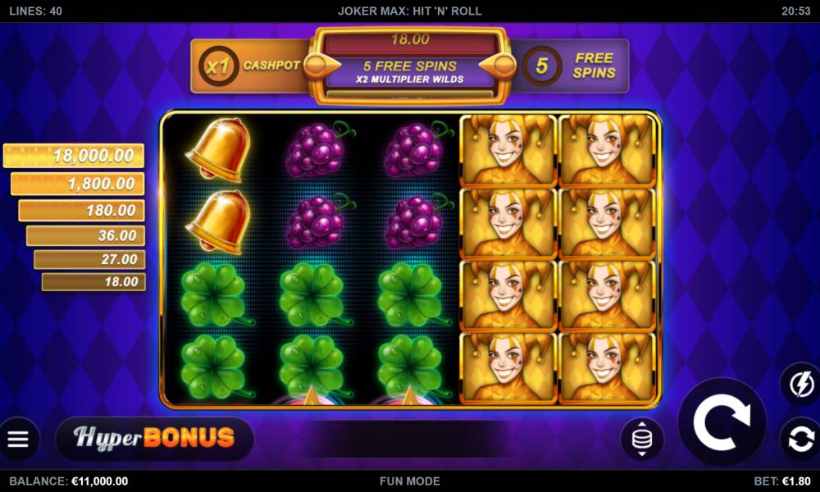Enable autoplay with circular arrows icon
Viewport: 820px width, 492px height.
[x=802, y=439]
